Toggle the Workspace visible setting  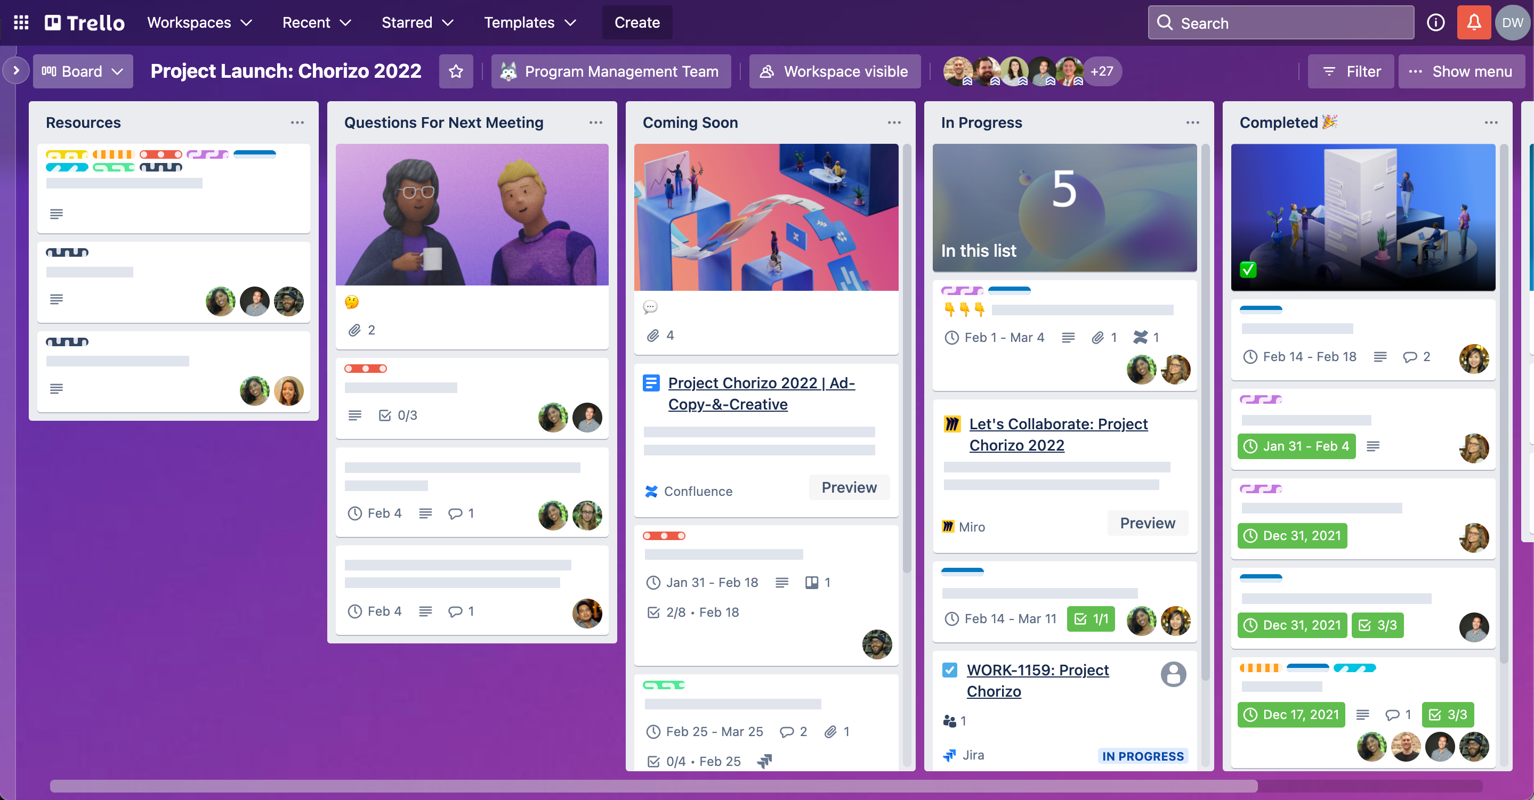(833, 71)
